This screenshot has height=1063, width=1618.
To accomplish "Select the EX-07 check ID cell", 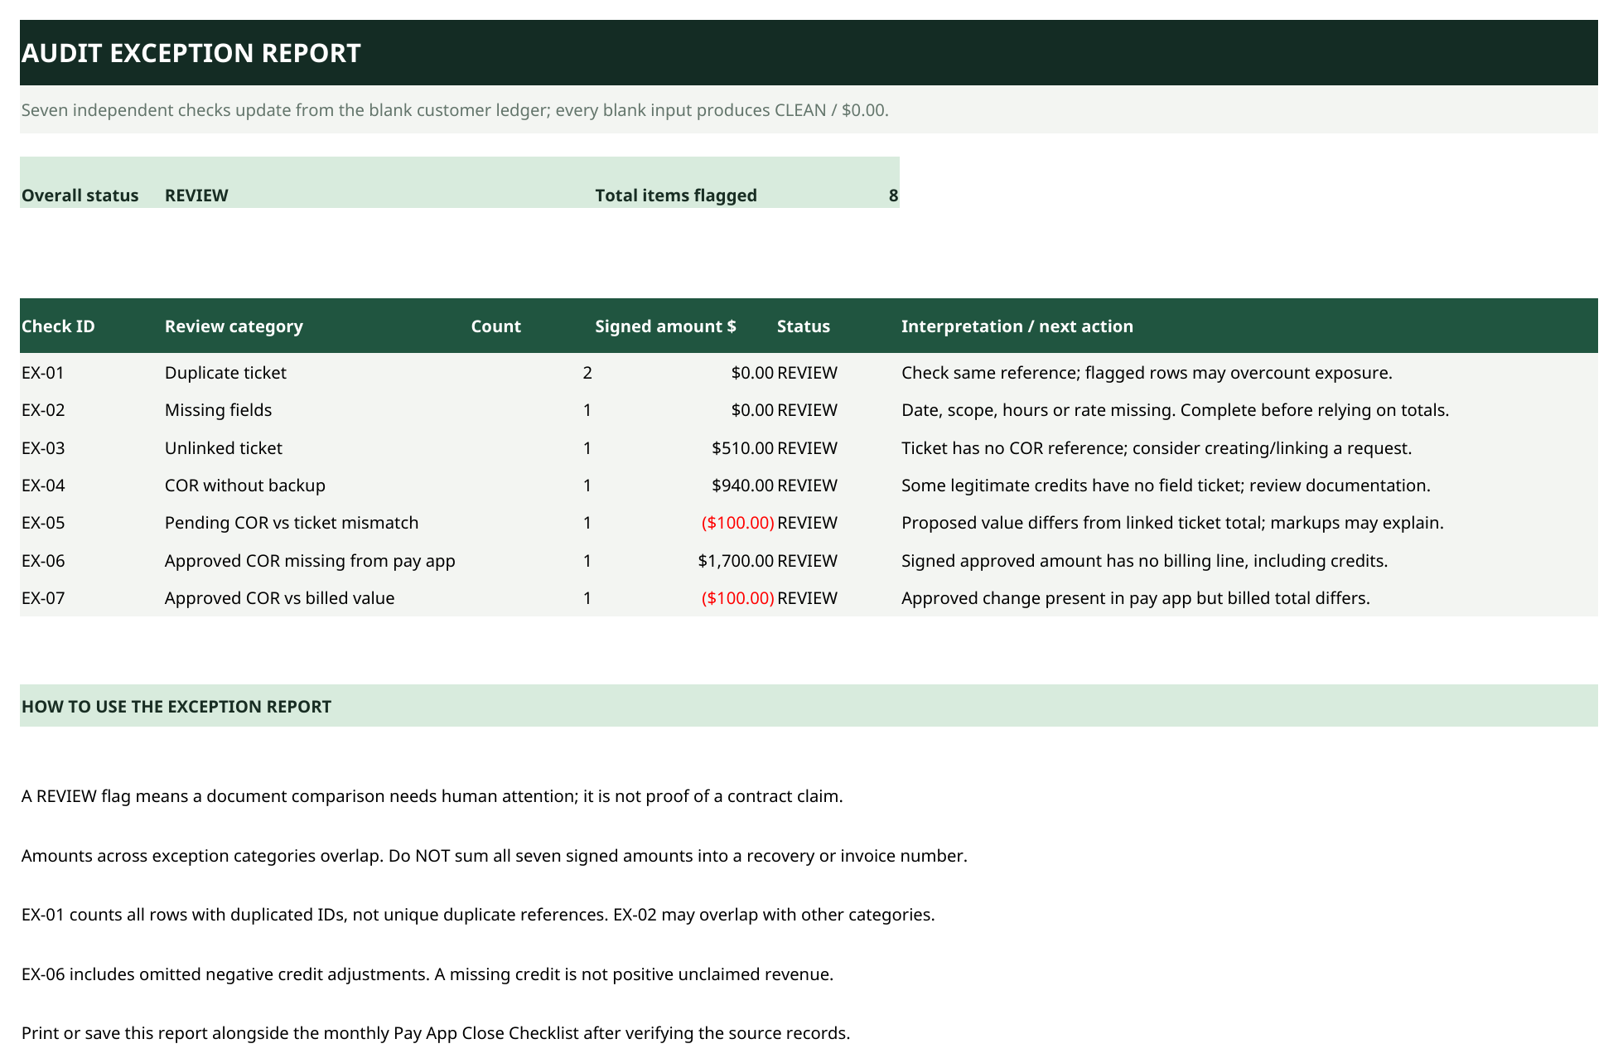I will pos(43,598).
